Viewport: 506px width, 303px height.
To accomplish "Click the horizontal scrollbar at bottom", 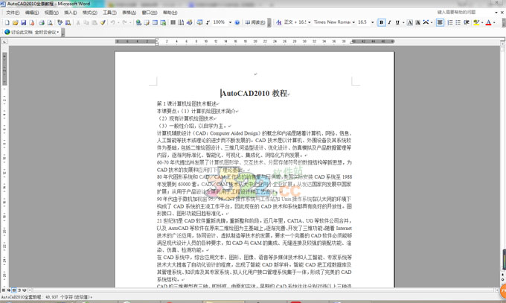I will [263, 290].
